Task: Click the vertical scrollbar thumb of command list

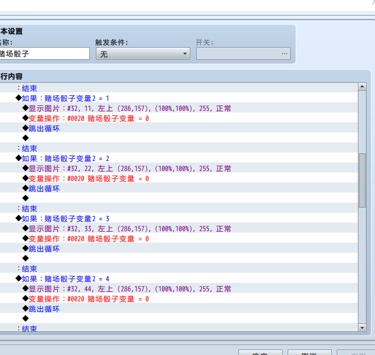Action: click(362, 181)
